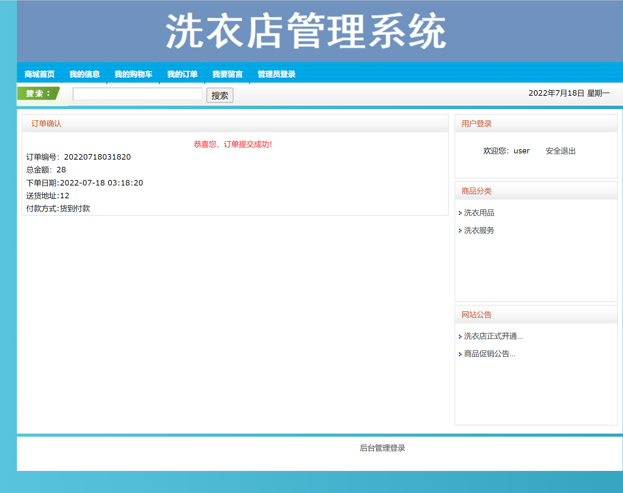623x493 pixels.
Task: Click the arrow icon before 洗衣店正式开通
Action: click(x=460, y=336)
